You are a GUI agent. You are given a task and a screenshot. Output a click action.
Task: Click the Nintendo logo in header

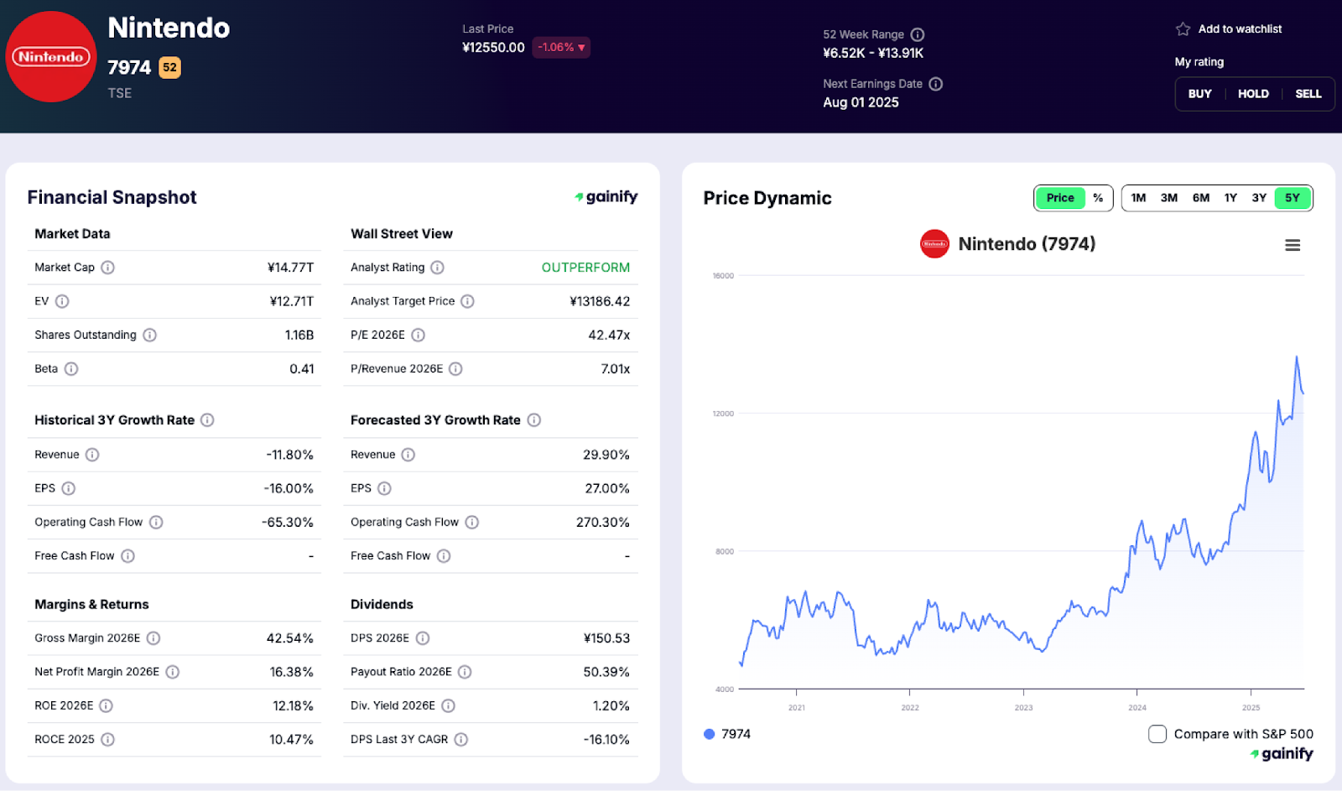point(51,57)
